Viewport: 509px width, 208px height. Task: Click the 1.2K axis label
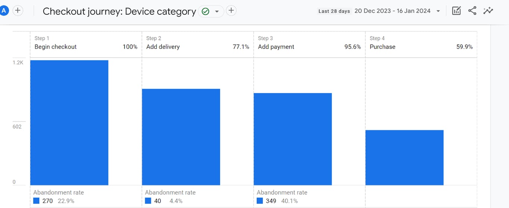pyautogui.click(x=18, y=63)
